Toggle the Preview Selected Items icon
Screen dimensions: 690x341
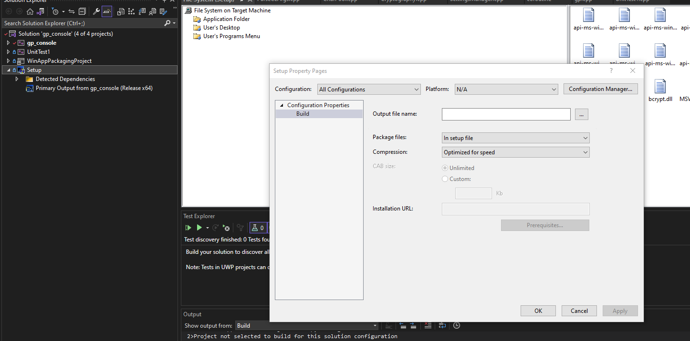(x=107, y=11)
